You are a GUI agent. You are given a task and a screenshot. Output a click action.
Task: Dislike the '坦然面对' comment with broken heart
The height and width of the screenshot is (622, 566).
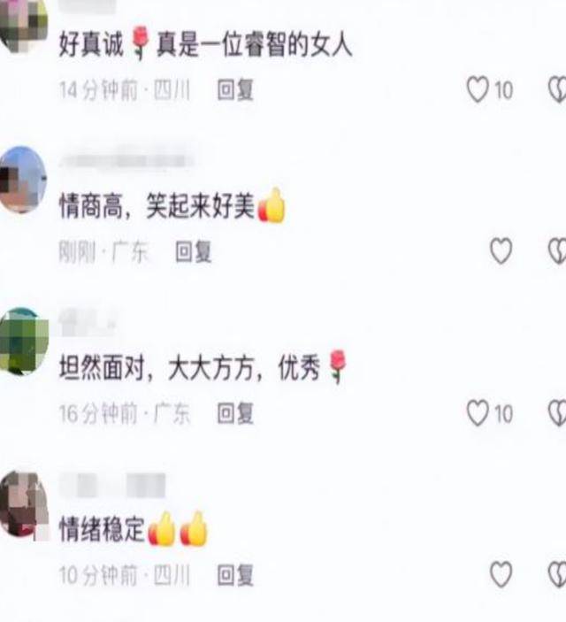[557, 413]
